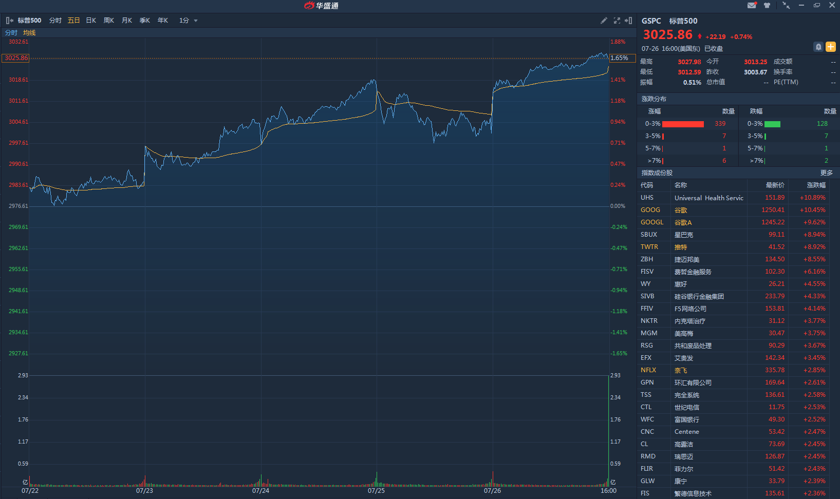Open the 1分 minute interval dropdown

point(188,21)
